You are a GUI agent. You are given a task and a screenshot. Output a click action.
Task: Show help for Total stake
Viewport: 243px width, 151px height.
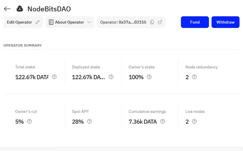[x=54, y=77]
